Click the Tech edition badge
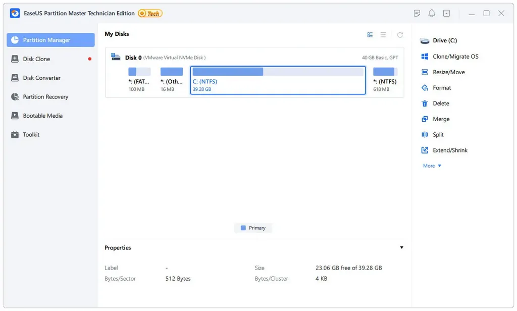517x311 pixels. pos(150,13)
